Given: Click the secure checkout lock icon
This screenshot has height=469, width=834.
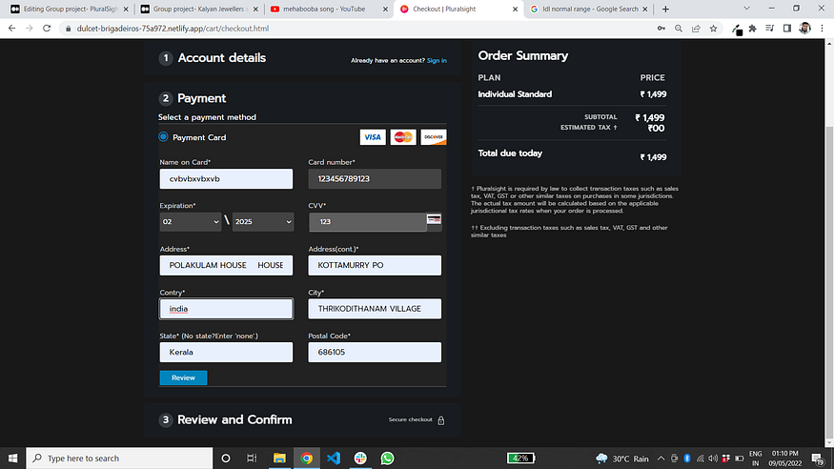Looking at the screenshot, I should [x=441, y=420].
